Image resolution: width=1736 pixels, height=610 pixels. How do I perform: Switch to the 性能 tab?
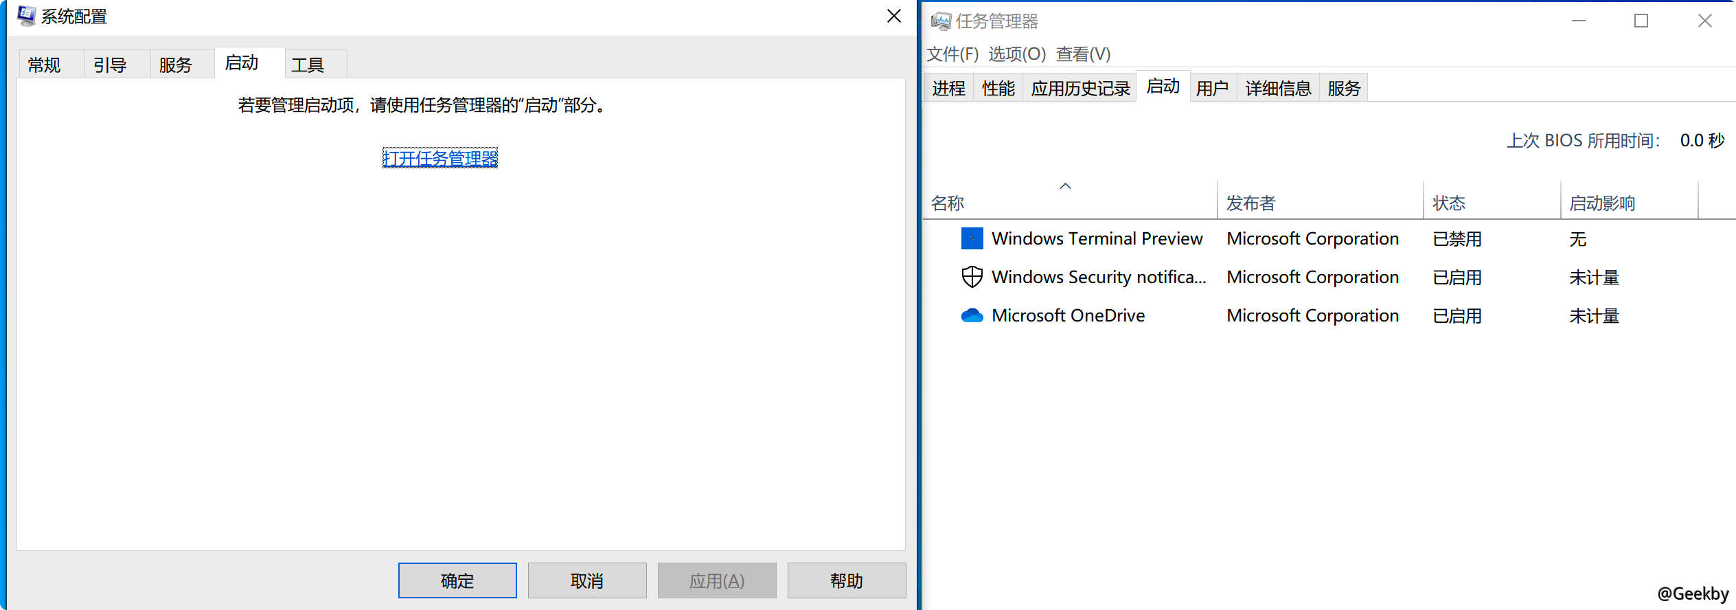(x=998, y=88)
